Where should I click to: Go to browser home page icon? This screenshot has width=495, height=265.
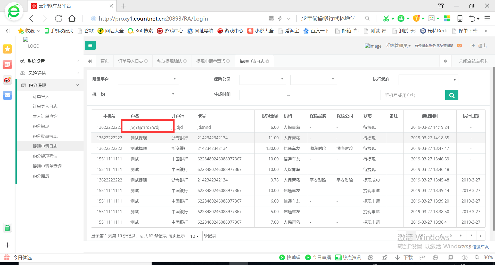(72, 19)
